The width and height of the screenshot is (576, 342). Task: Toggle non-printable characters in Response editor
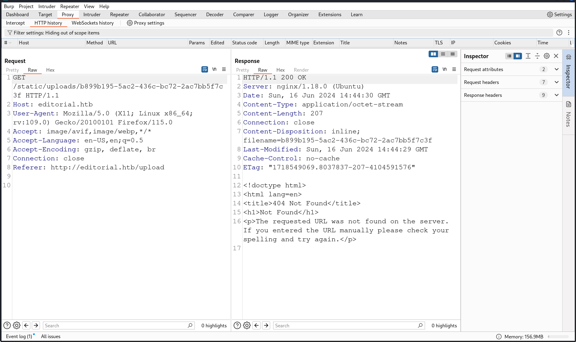click(x=445, y=69)
